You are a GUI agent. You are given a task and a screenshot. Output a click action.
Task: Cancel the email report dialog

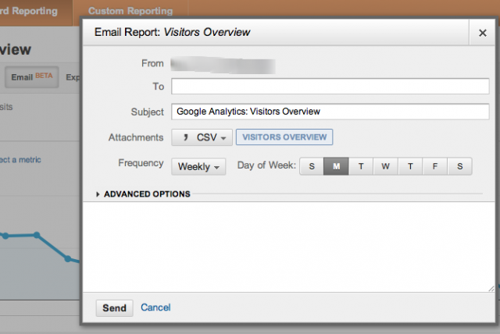point(155,307)
